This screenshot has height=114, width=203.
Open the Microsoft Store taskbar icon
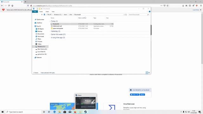pyautogui.click(x=65, y=112)
